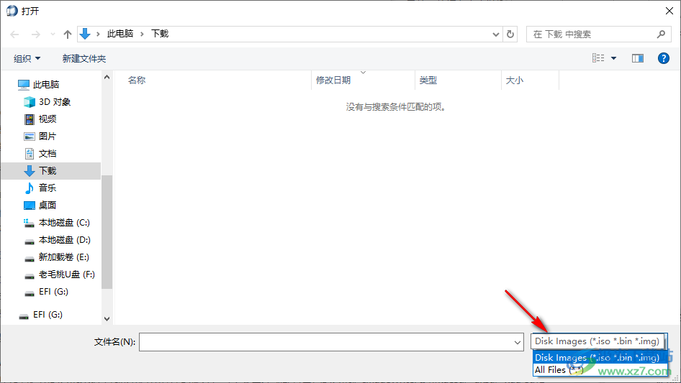The image size is (681, 383).
Task: Click the 本地磁盘 (C:) drive icon
Action: coord(29,223)
